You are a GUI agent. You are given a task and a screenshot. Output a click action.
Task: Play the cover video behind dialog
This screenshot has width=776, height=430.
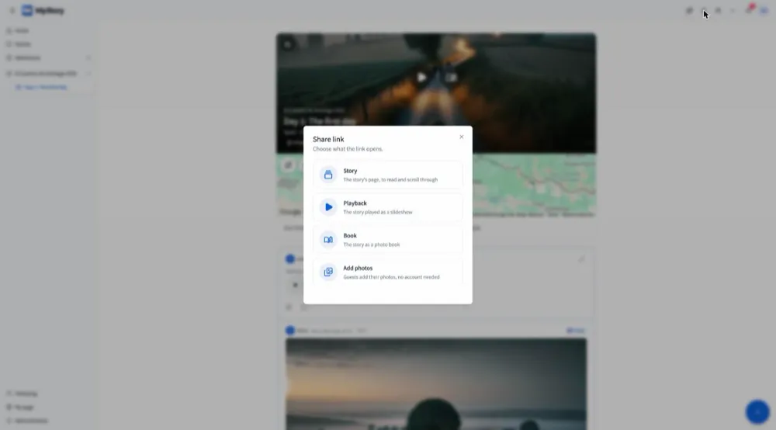(421, 77)
